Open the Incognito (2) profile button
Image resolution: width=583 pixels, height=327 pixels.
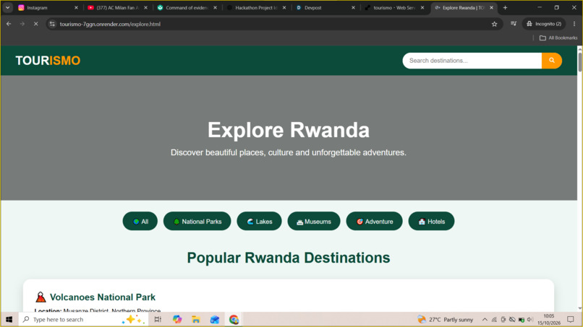(x=544, y=24)
